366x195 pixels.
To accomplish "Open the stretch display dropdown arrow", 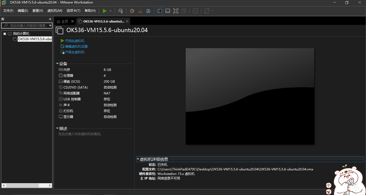I will click(212, 11).
